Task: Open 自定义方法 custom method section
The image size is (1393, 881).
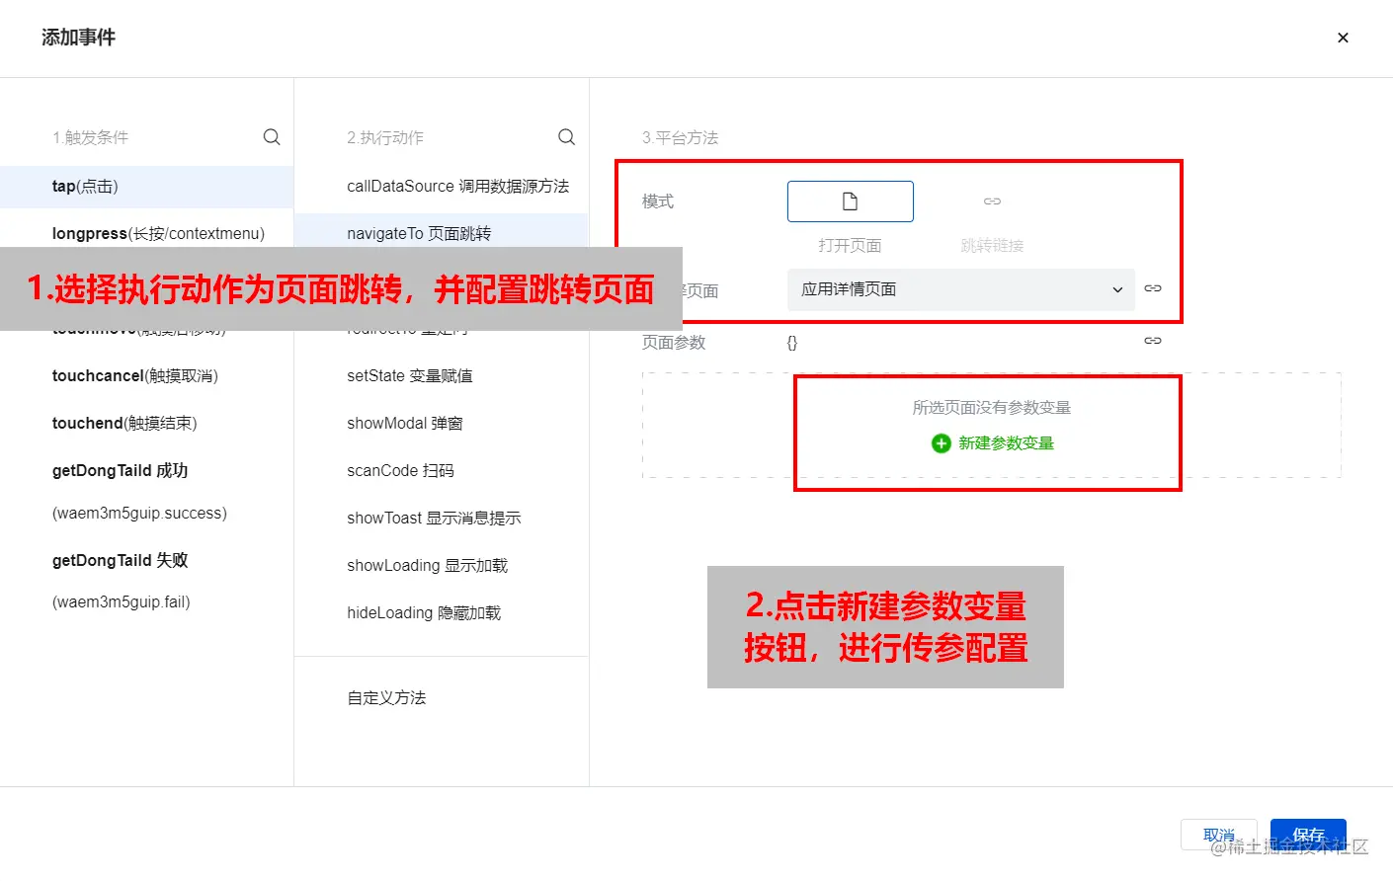Action: (386, 698)
